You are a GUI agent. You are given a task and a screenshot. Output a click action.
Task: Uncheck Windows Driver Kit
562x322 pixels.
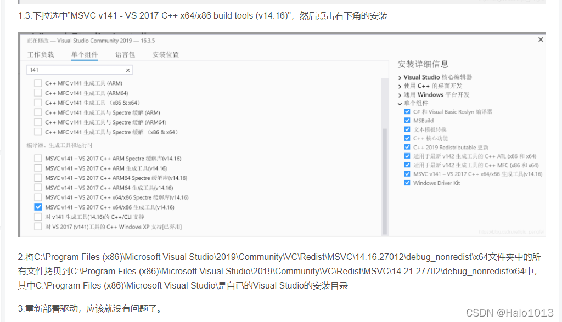pos(407,183)
